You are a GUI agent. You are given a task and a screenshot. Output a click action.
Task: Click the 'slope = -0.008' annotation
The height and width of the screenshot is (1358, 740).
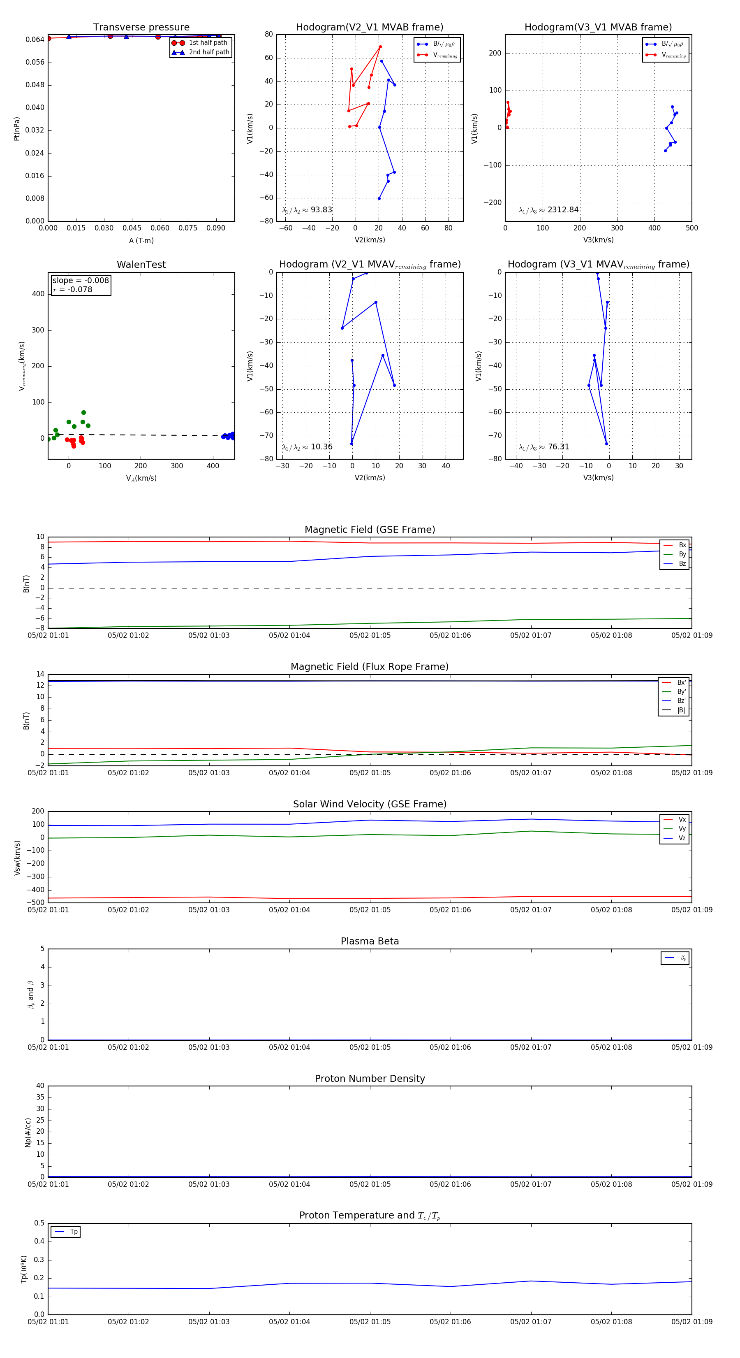point(81,281)
